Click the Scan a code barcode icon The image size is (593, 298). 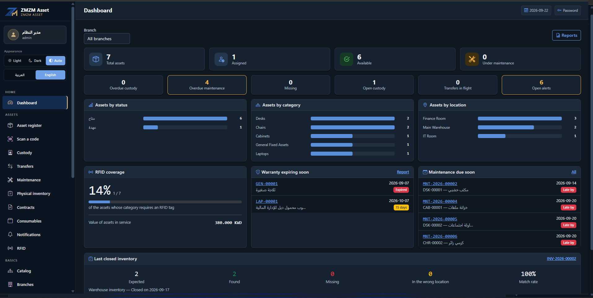coord(10,139)
